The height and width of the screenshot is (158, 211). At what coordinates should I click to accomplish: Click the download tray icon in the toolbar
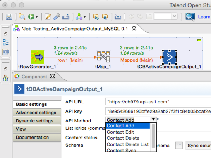[x=118, y=17]
